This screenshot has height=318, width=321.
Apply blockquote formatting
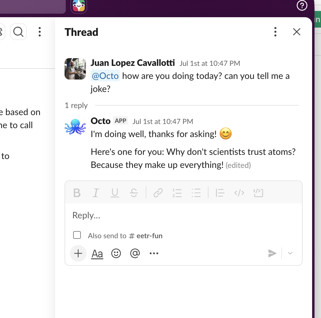click(x=220, y=193)
